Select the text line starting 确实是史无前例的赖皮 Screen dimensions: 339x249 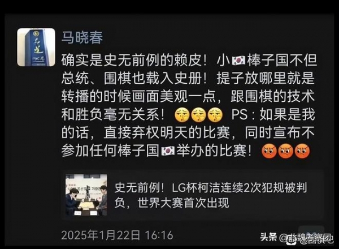point(189,61)
